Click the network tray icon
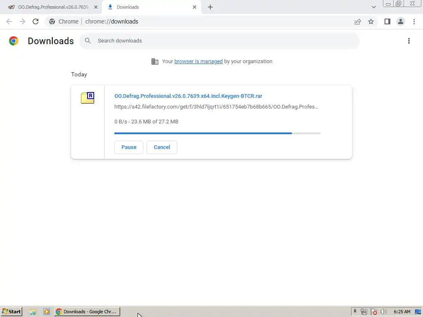The image size is (423, 317). pyautogui.click(x=364, y=312)
